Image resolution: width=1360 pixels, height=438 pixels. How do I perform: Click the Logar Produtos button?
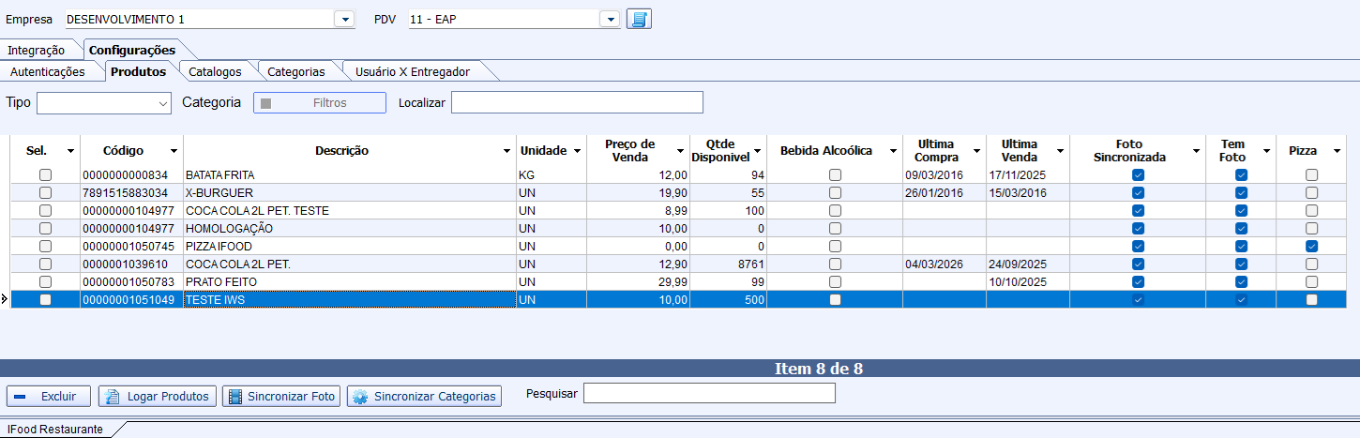point(158,397)
